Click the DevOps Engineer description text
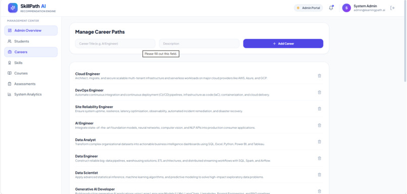This screenshot has height=194, width=407. coord(172,95)
